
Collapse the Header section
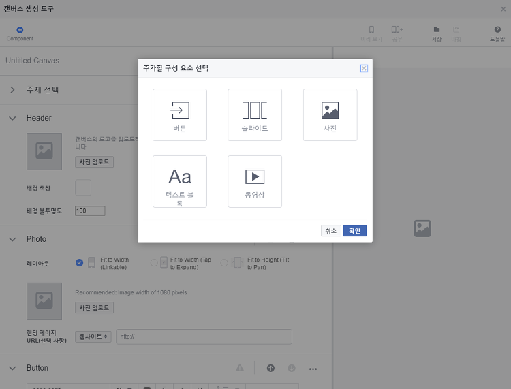point(12,118)
